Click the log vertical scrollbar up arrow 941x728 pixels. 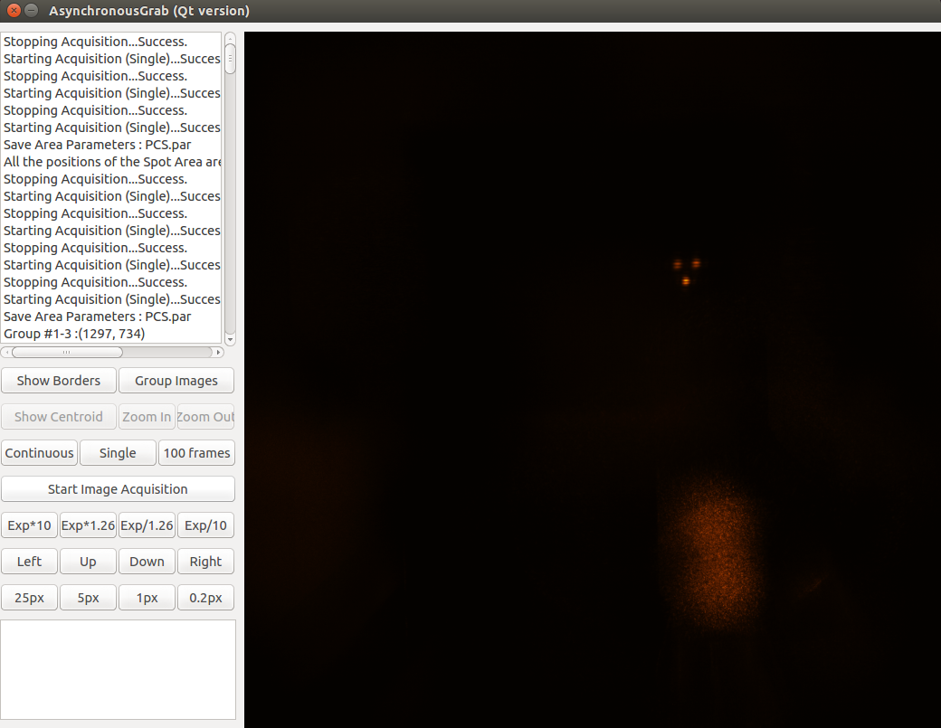(x=230, y=38)
